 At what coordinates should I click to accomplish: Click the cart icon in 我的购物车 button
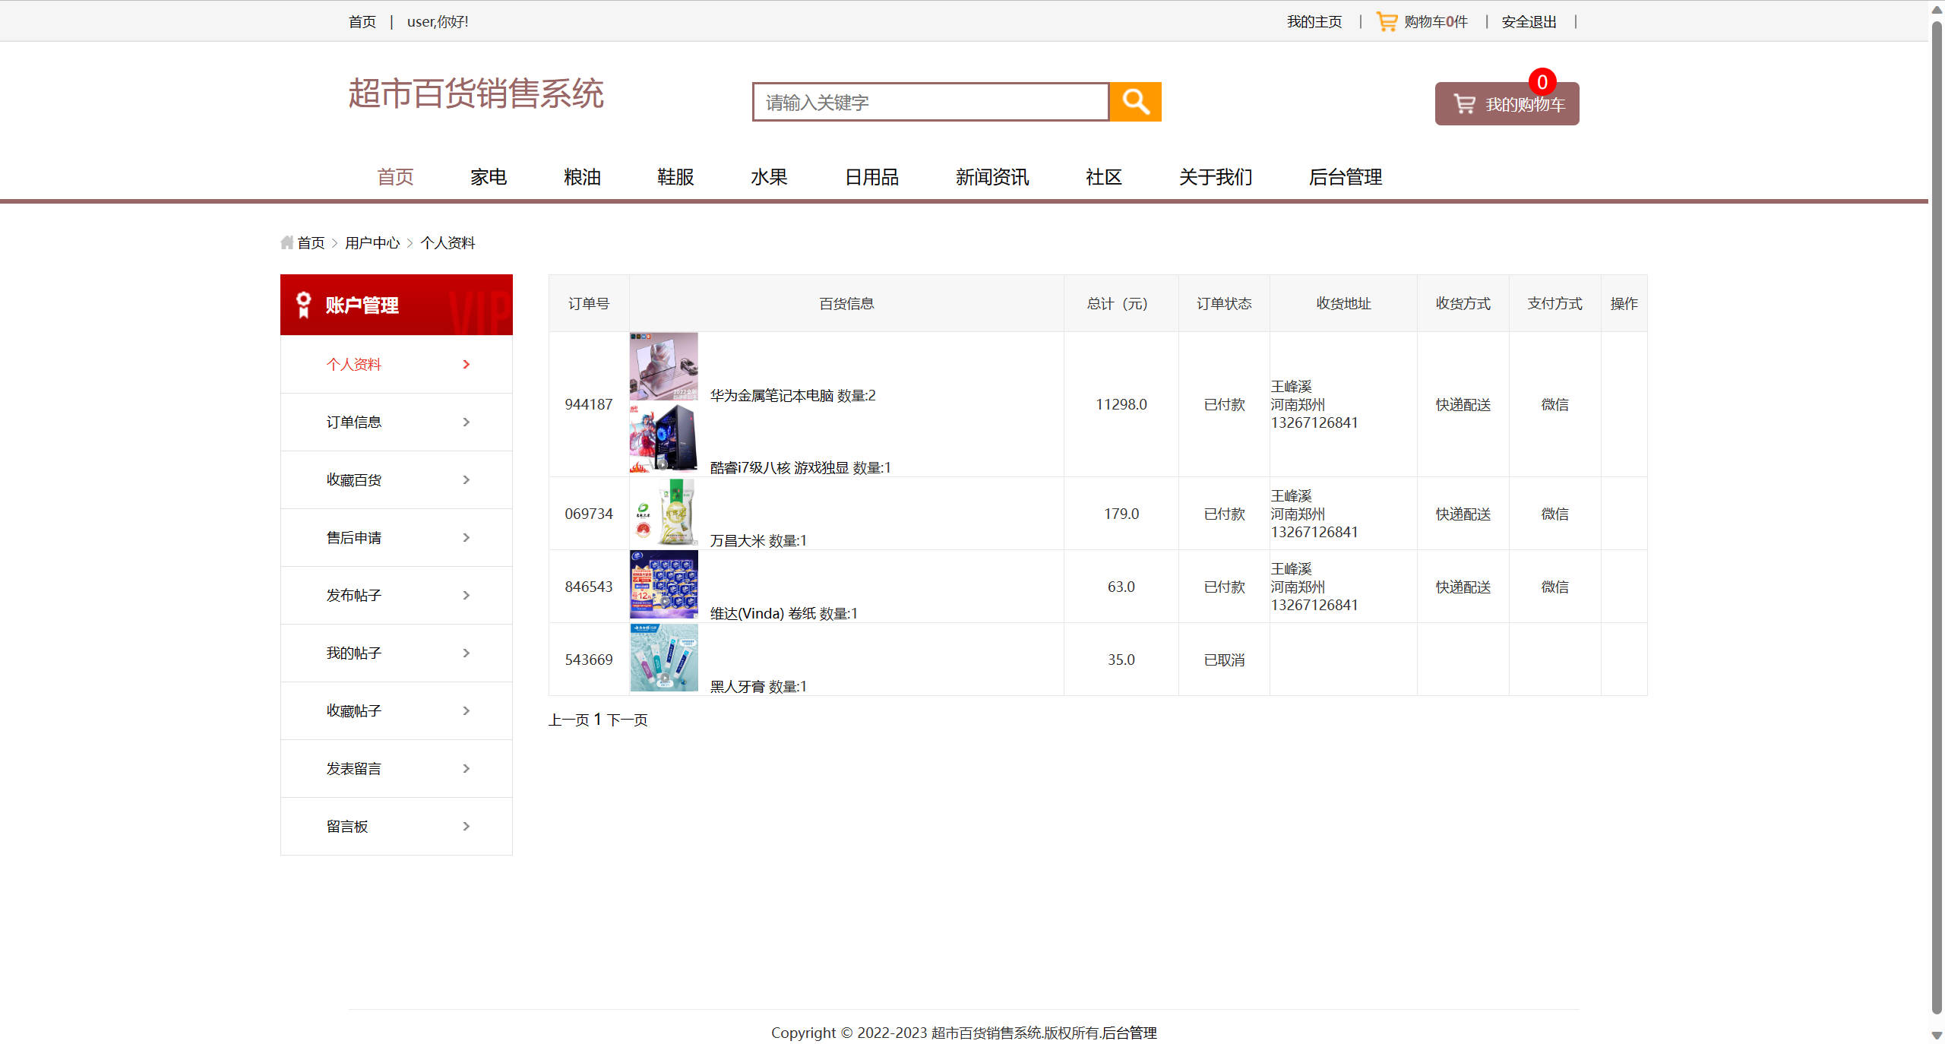tap(1463, 103)
